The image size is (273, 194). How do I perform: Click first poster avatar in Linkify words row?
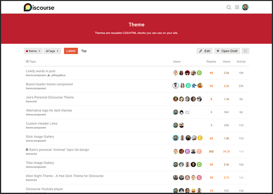176,73
